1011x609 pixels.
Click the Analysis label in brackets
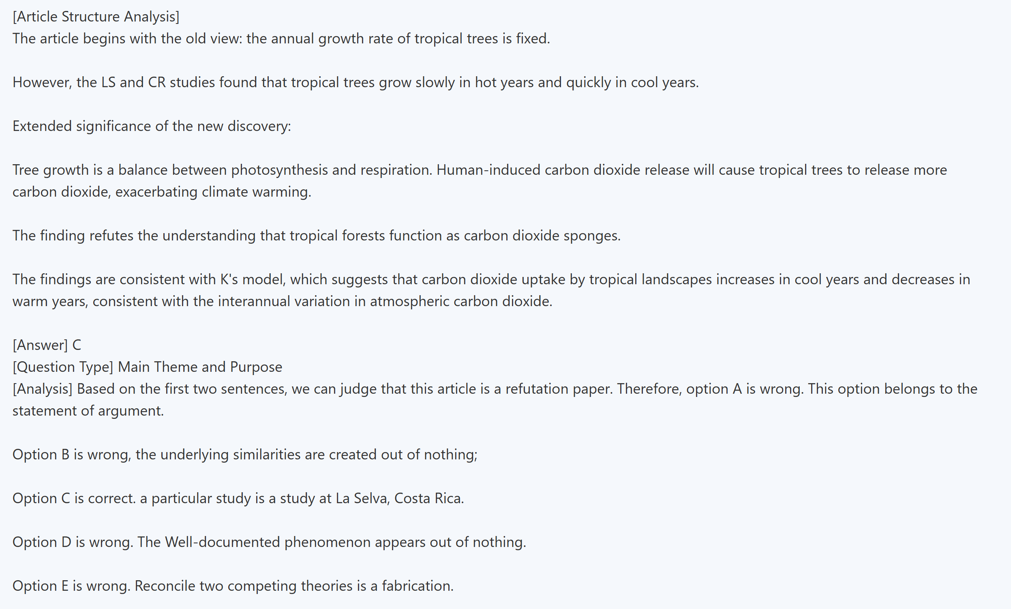[x=42, y=389]
